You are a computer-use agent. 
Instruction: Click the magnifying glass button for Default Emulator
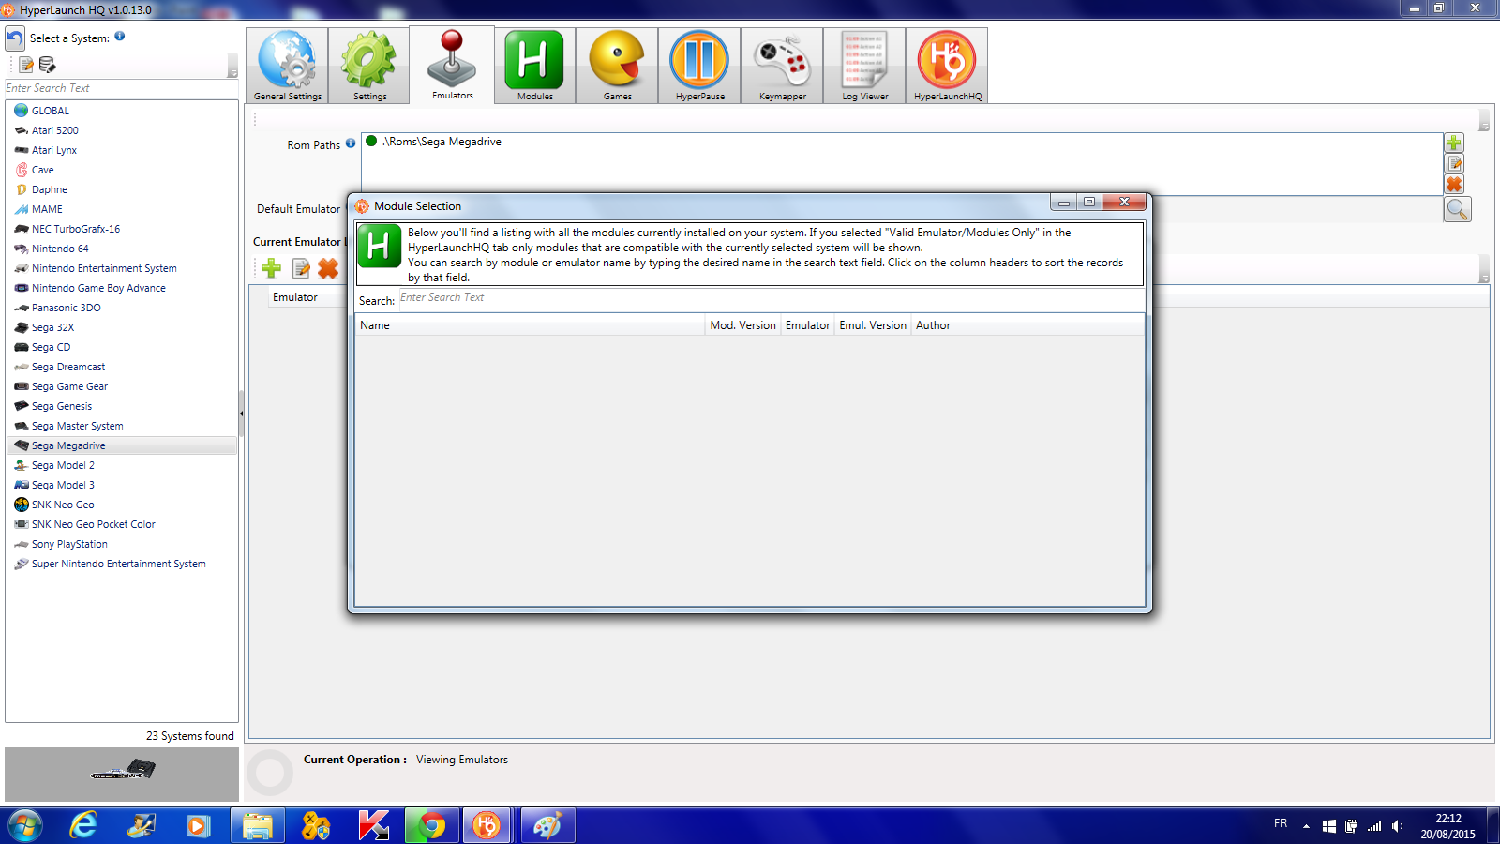[x=1457, y=209]
